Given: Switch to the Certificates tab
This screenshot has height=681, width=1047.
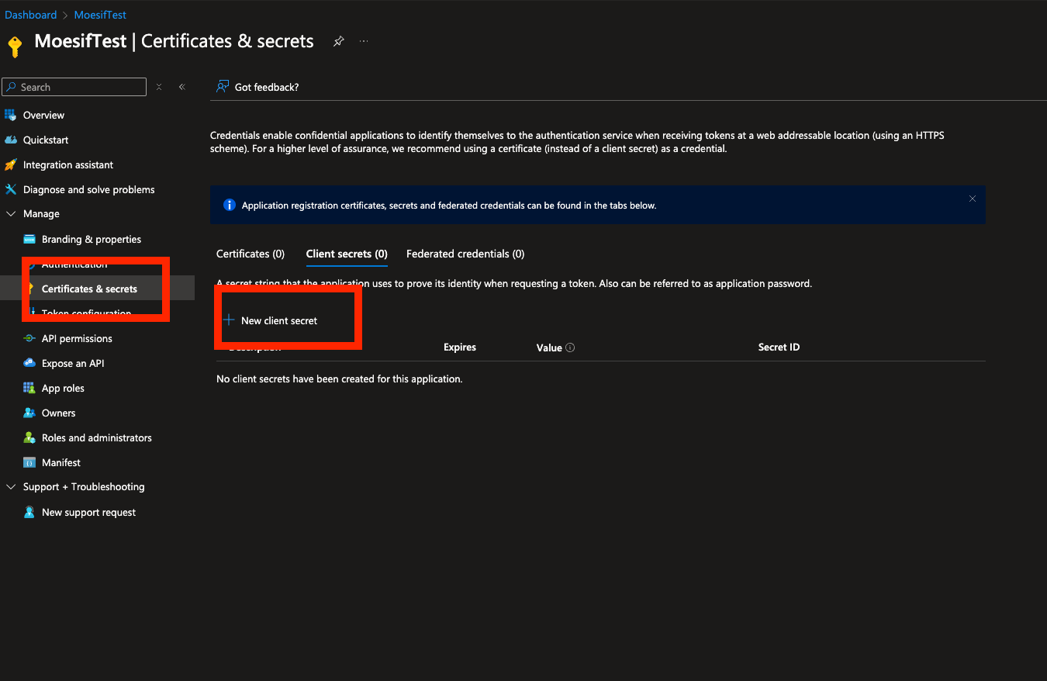Looking at the screenshot, I should click(250, 254).
